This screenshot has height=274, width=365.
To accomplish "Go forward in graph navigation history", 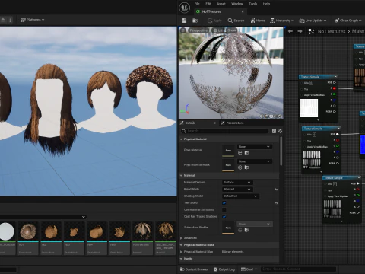I will (x=300, y=31).
